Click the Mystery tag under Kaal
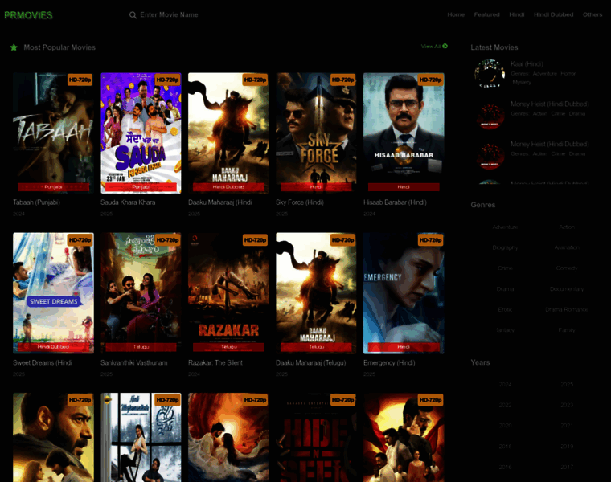The width and height of the screenshot is (611, 482). point(522,82)
